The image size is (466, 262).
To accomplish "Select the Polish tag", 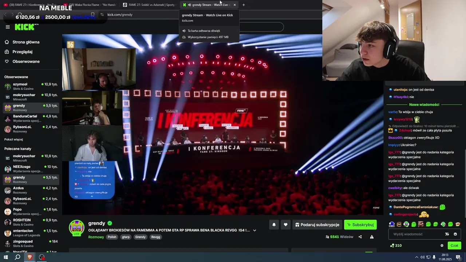I will [112, 237].
